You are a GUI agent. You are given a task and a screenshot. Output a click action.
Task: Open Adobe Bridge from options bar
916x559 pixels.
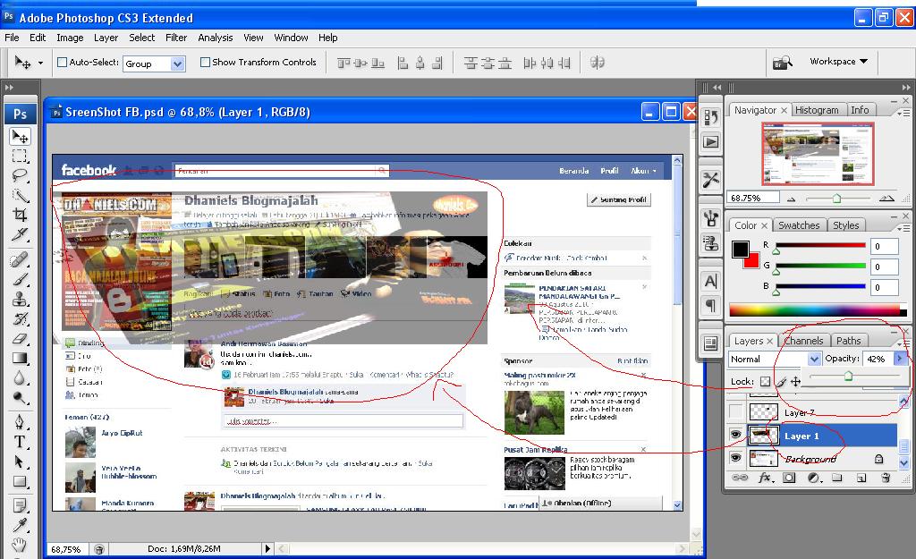point(782,63)
